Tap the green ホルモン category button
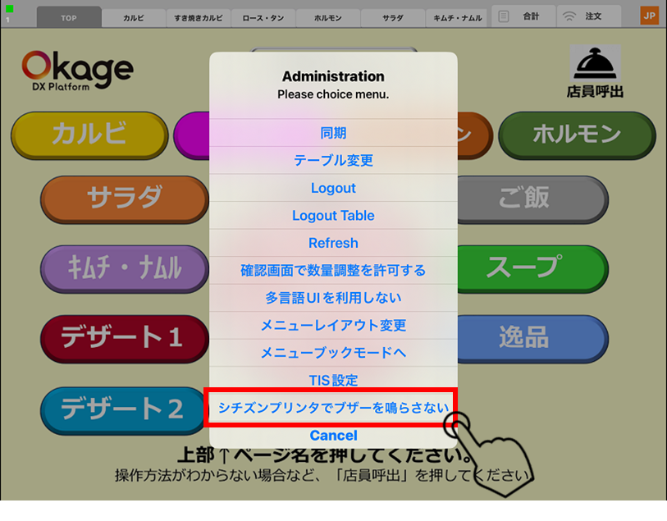The image size is (667, 521). [x=577, y=135]
